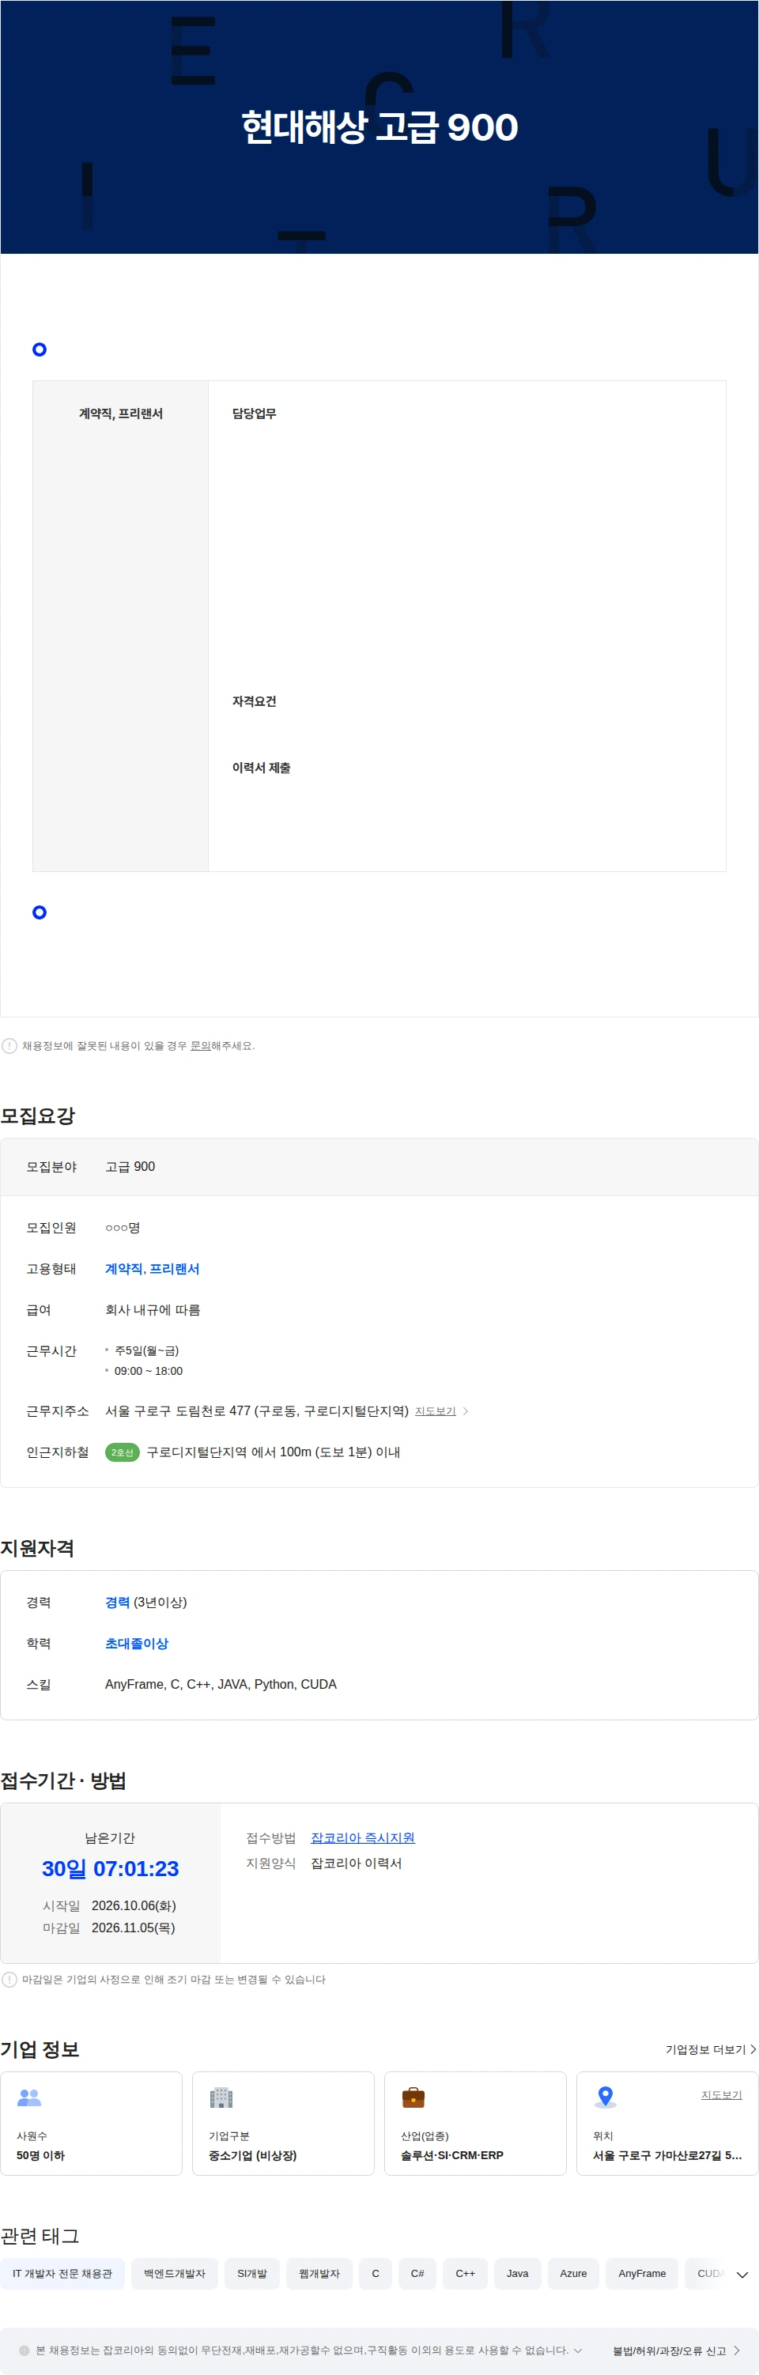
Task: Expand the footer copyright notice chevron
Action: click(x=578, y=2350)
